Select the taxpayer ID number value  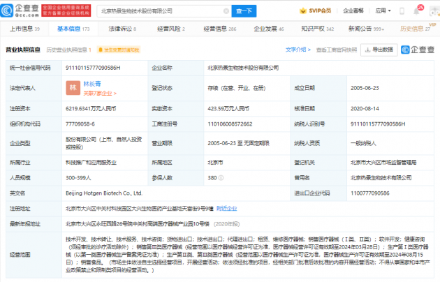click(378, 124)
